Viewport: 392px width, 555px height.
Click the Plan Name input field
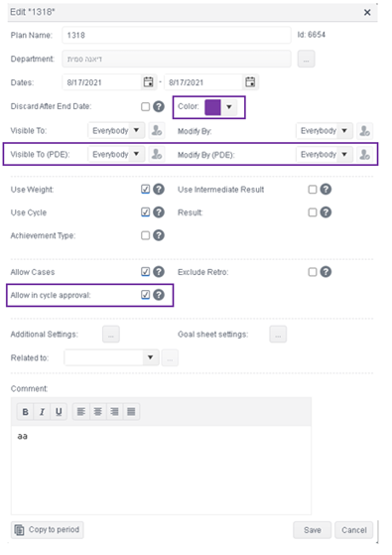tap(177, 35)
